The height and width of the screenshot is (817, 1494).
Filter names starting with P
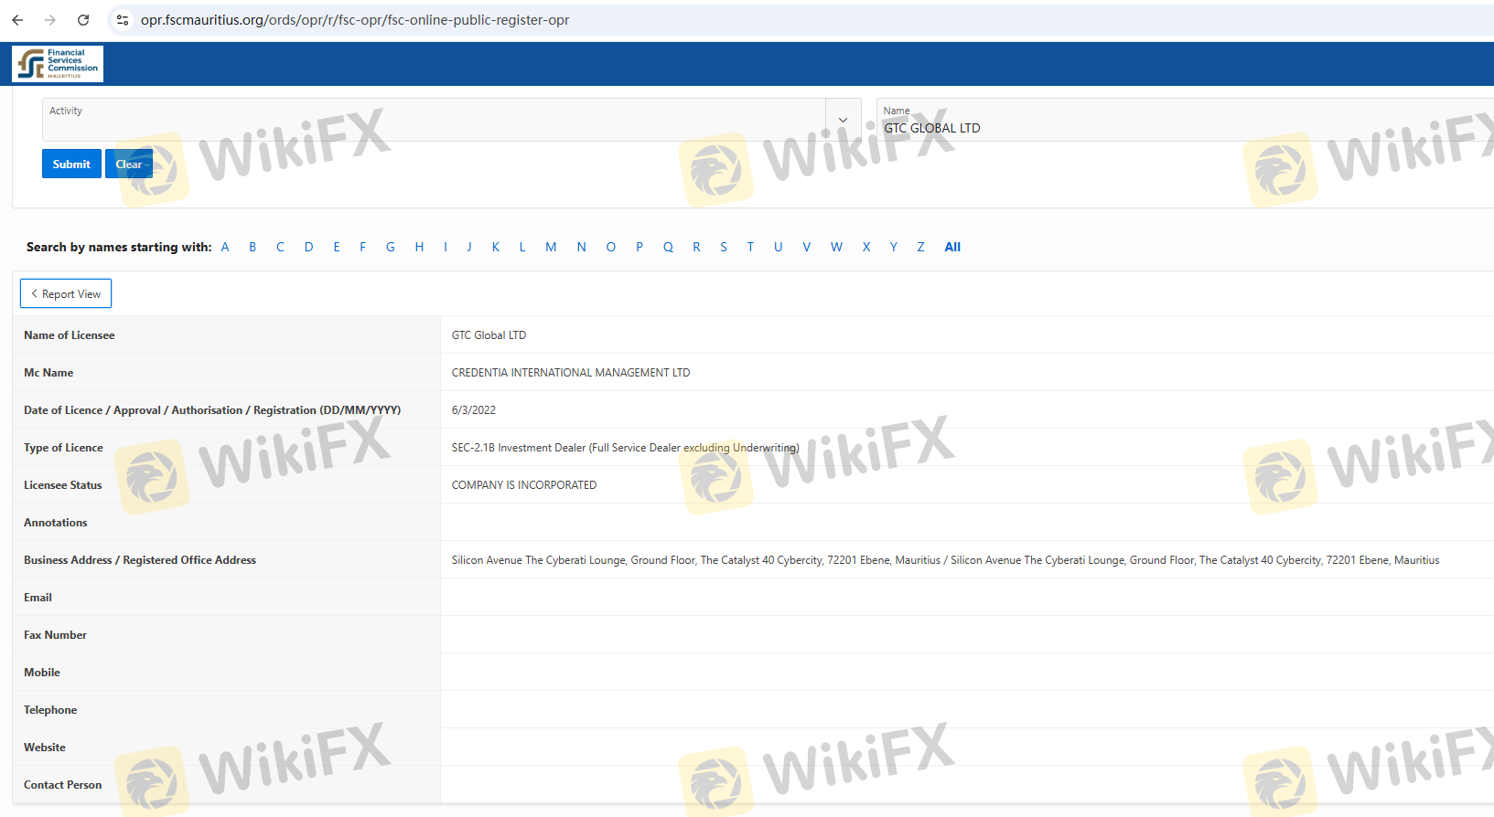[x=640, y=247]
